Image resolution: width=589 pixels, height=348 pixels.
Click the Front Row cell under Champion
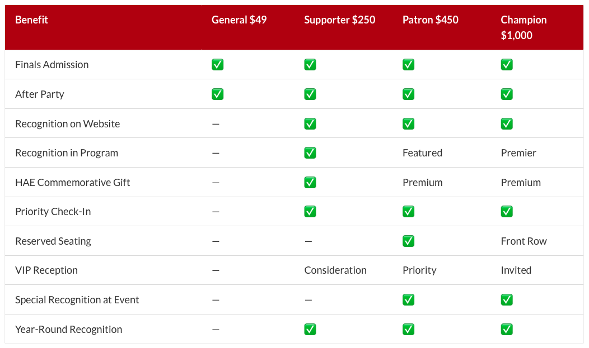pyautogui.click(x=523, y=241)
